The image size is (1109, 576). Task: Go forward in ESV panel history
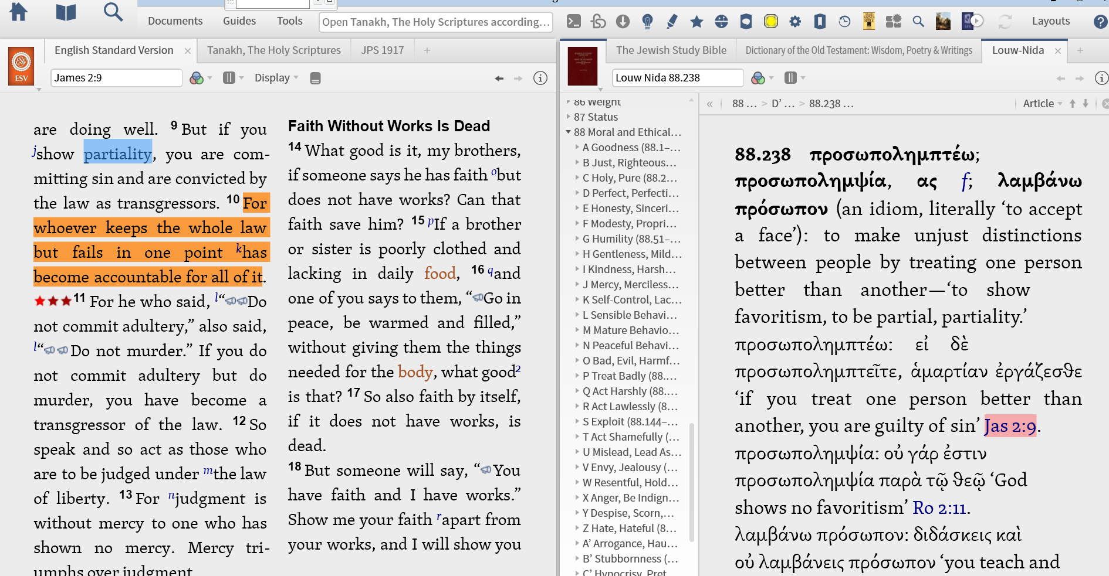tap(518, 78)
